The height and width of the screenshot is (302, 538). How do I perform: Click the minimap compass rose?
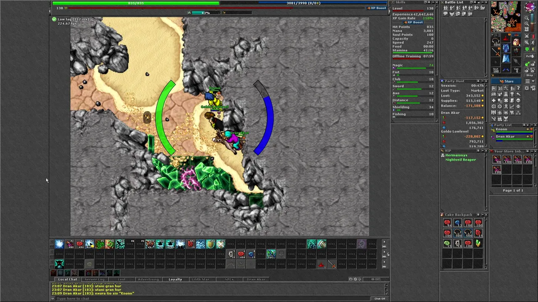530,7
